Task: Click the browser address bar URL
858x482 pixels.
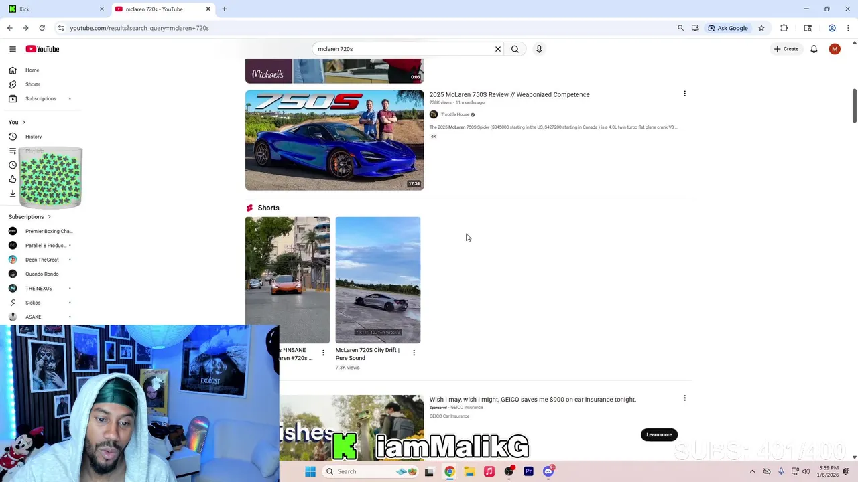Action: pos(139,28)
